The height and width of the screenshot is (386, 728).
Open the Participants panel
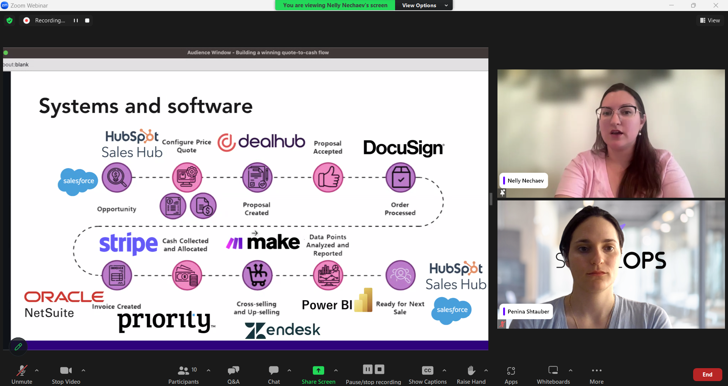pyautogui.click(x=184, y=374)
